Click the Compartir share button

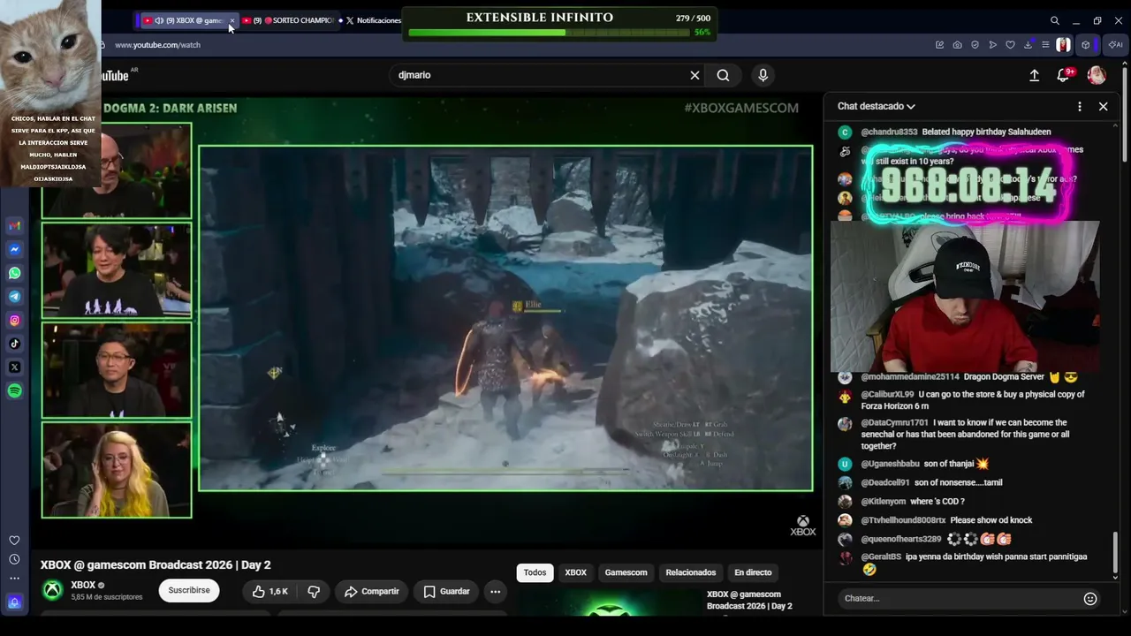[372, 591]
